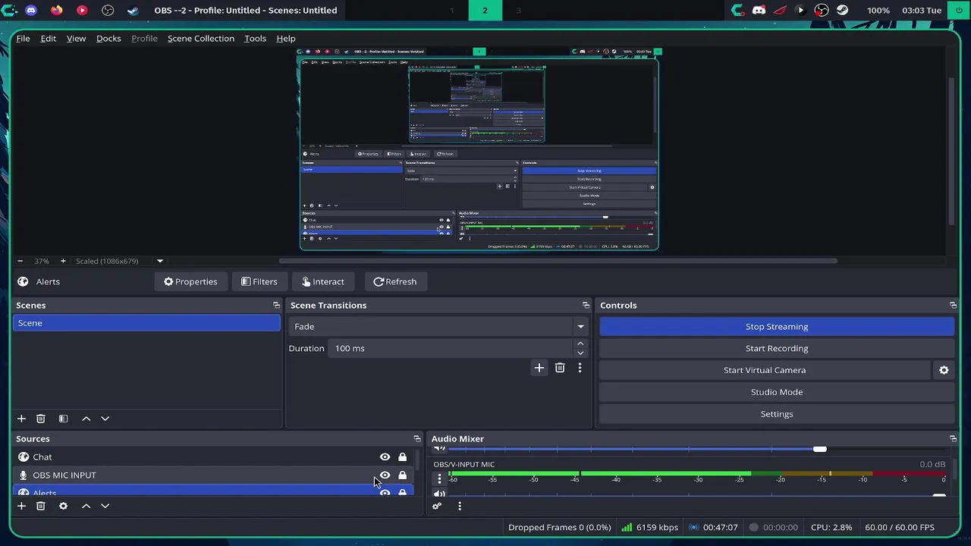
Task: Increase transition Duration with up arrow
Action: (x=580, y=344)
